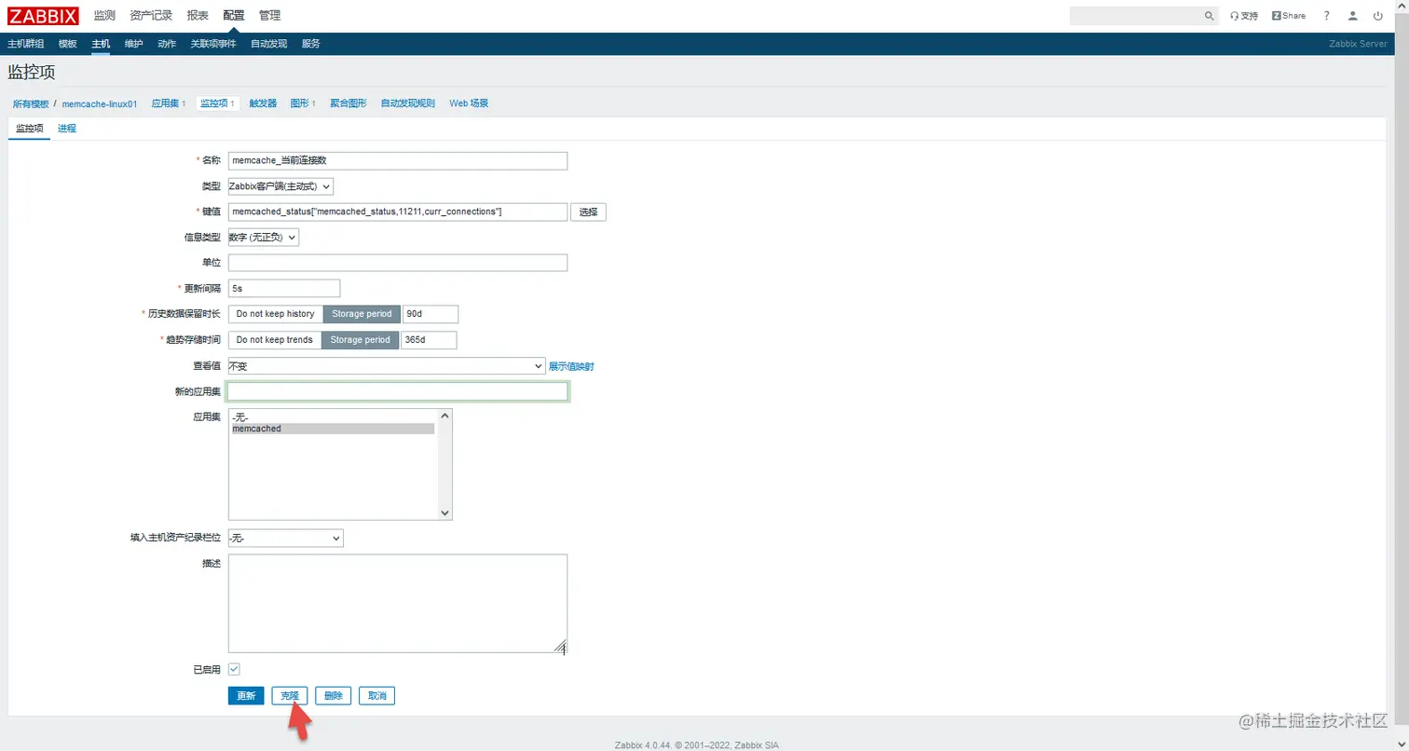Click application list scroll up arrow

445,416
